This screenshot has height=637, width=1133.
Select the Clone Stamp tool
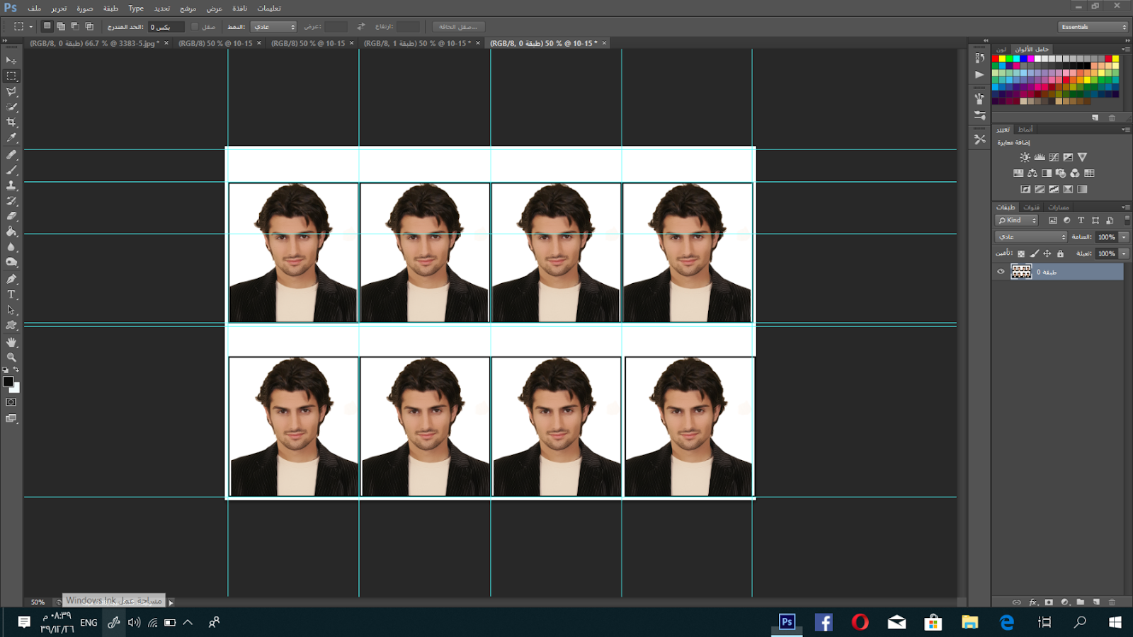11,185
